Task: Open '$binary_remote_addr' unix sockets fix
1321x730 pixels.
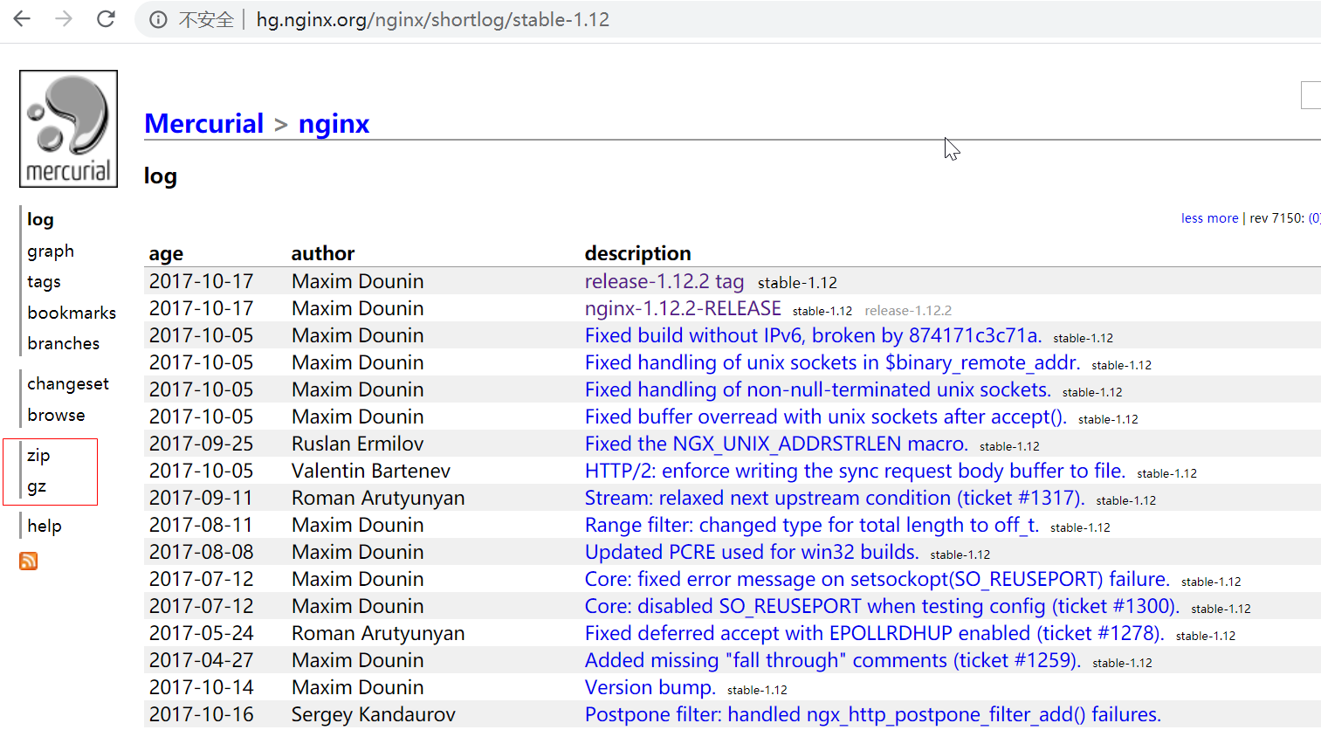Action: point(833,362)
